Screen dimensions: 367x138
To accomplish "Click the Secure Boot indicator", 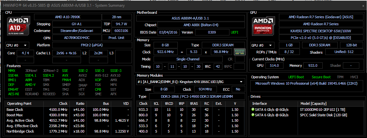I will tap(321, 77).
